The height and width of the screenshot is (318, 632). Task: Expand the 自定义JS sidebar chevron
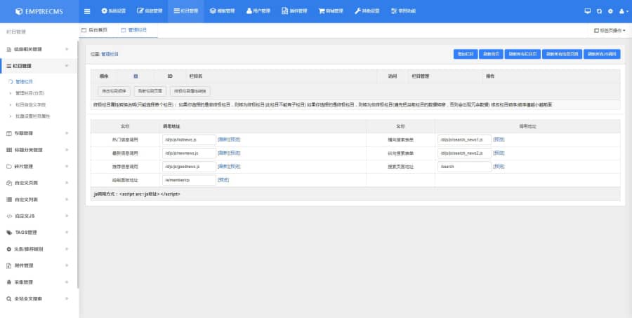[x=67, y=216]
